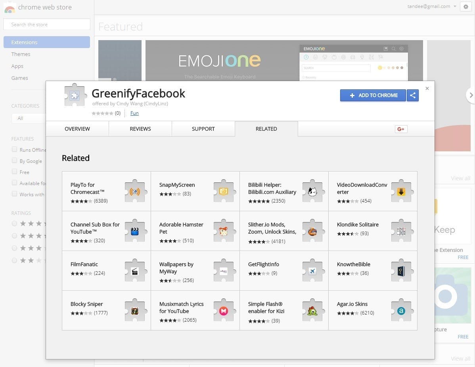Tick the Free filter checkbox
This screenshot has height=367, width=475.
tap(14, 172)
